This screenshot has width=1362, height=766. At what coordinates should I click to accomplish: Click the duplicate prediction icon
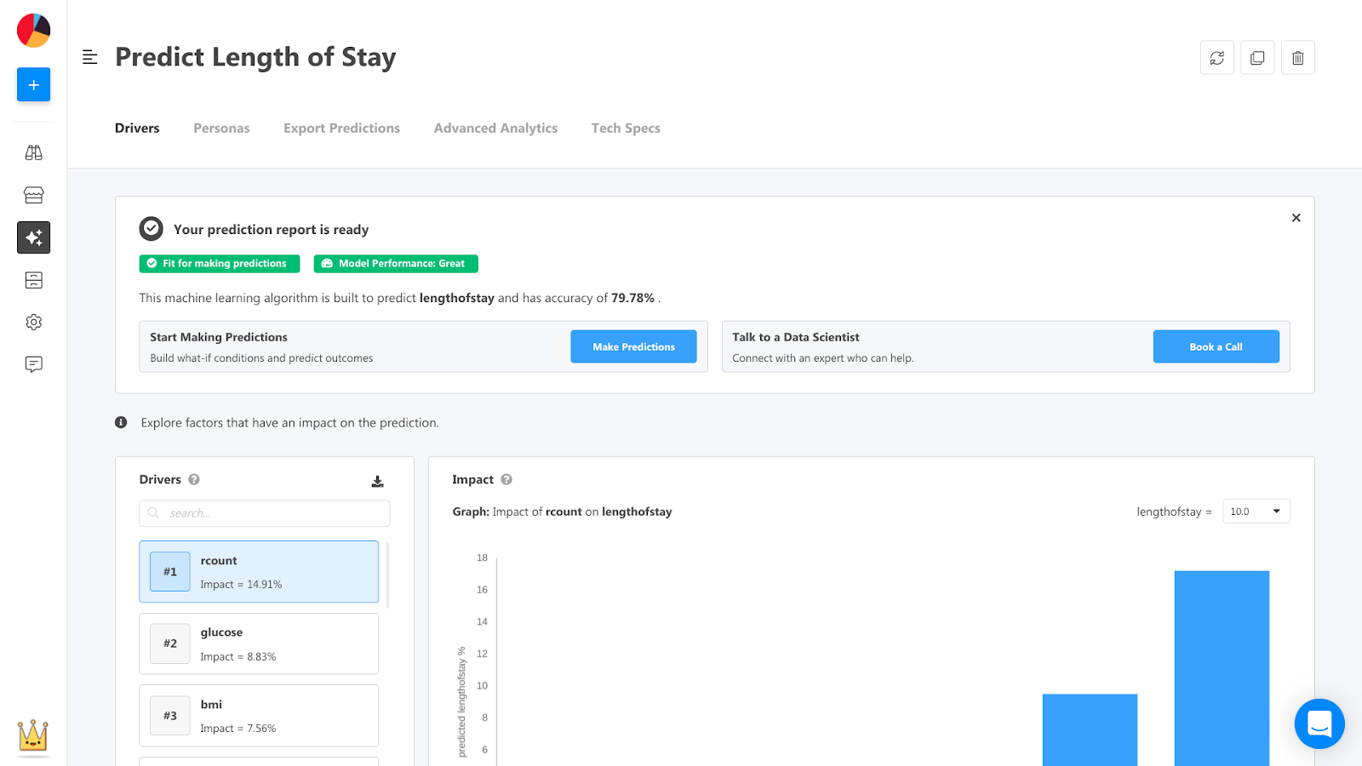pos(1257,58)
